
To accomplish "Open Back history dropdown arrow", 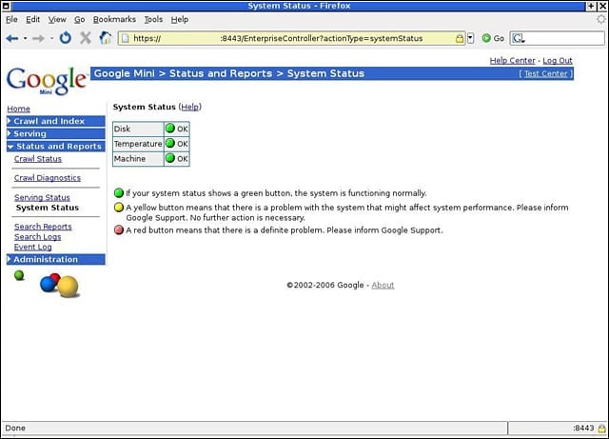I will (x=26, y=38).
